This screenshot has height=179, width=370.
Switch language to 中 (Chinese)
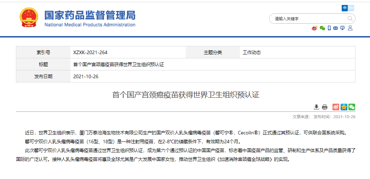pyautogui.click(x=345, y=8)
